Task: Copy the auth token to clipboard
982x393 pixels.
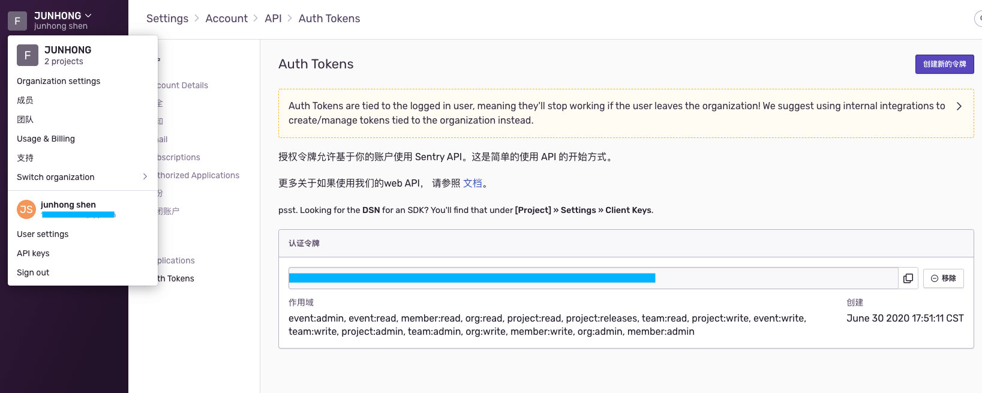Action: click(908, 278)
